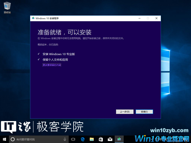This screenshot has width=191, height=143.
Task: Open File Explorer from the taskbar
Action: pos(92,139)
